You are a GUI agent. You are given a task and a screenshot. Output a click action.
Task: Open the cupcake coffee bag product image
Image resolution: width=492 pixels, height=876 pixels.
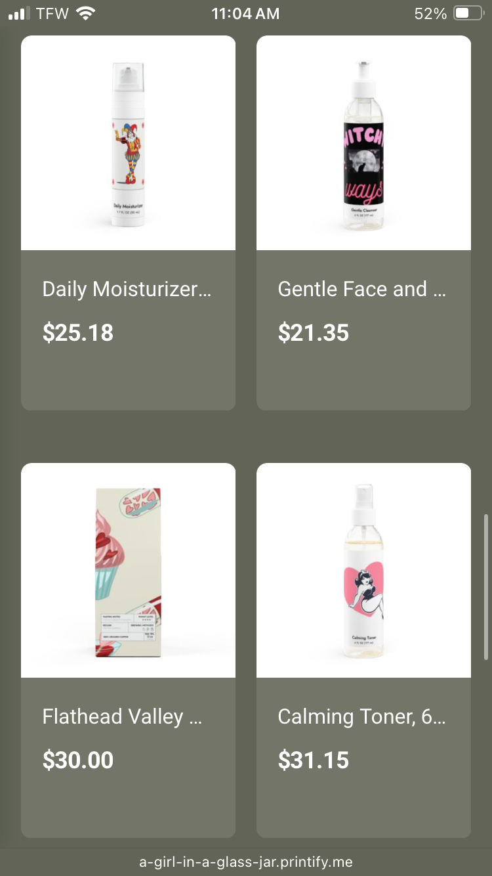pyautogui.click(x=128, y=570)
